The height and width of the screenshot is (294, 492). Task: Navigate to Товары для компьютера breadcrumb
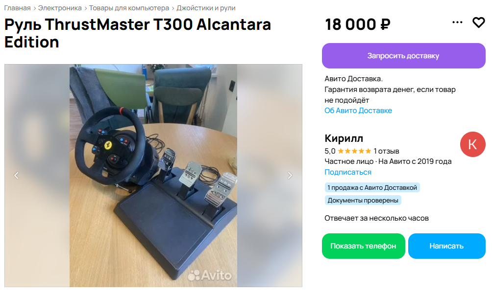pyautogui.click(x=129, y=8)
